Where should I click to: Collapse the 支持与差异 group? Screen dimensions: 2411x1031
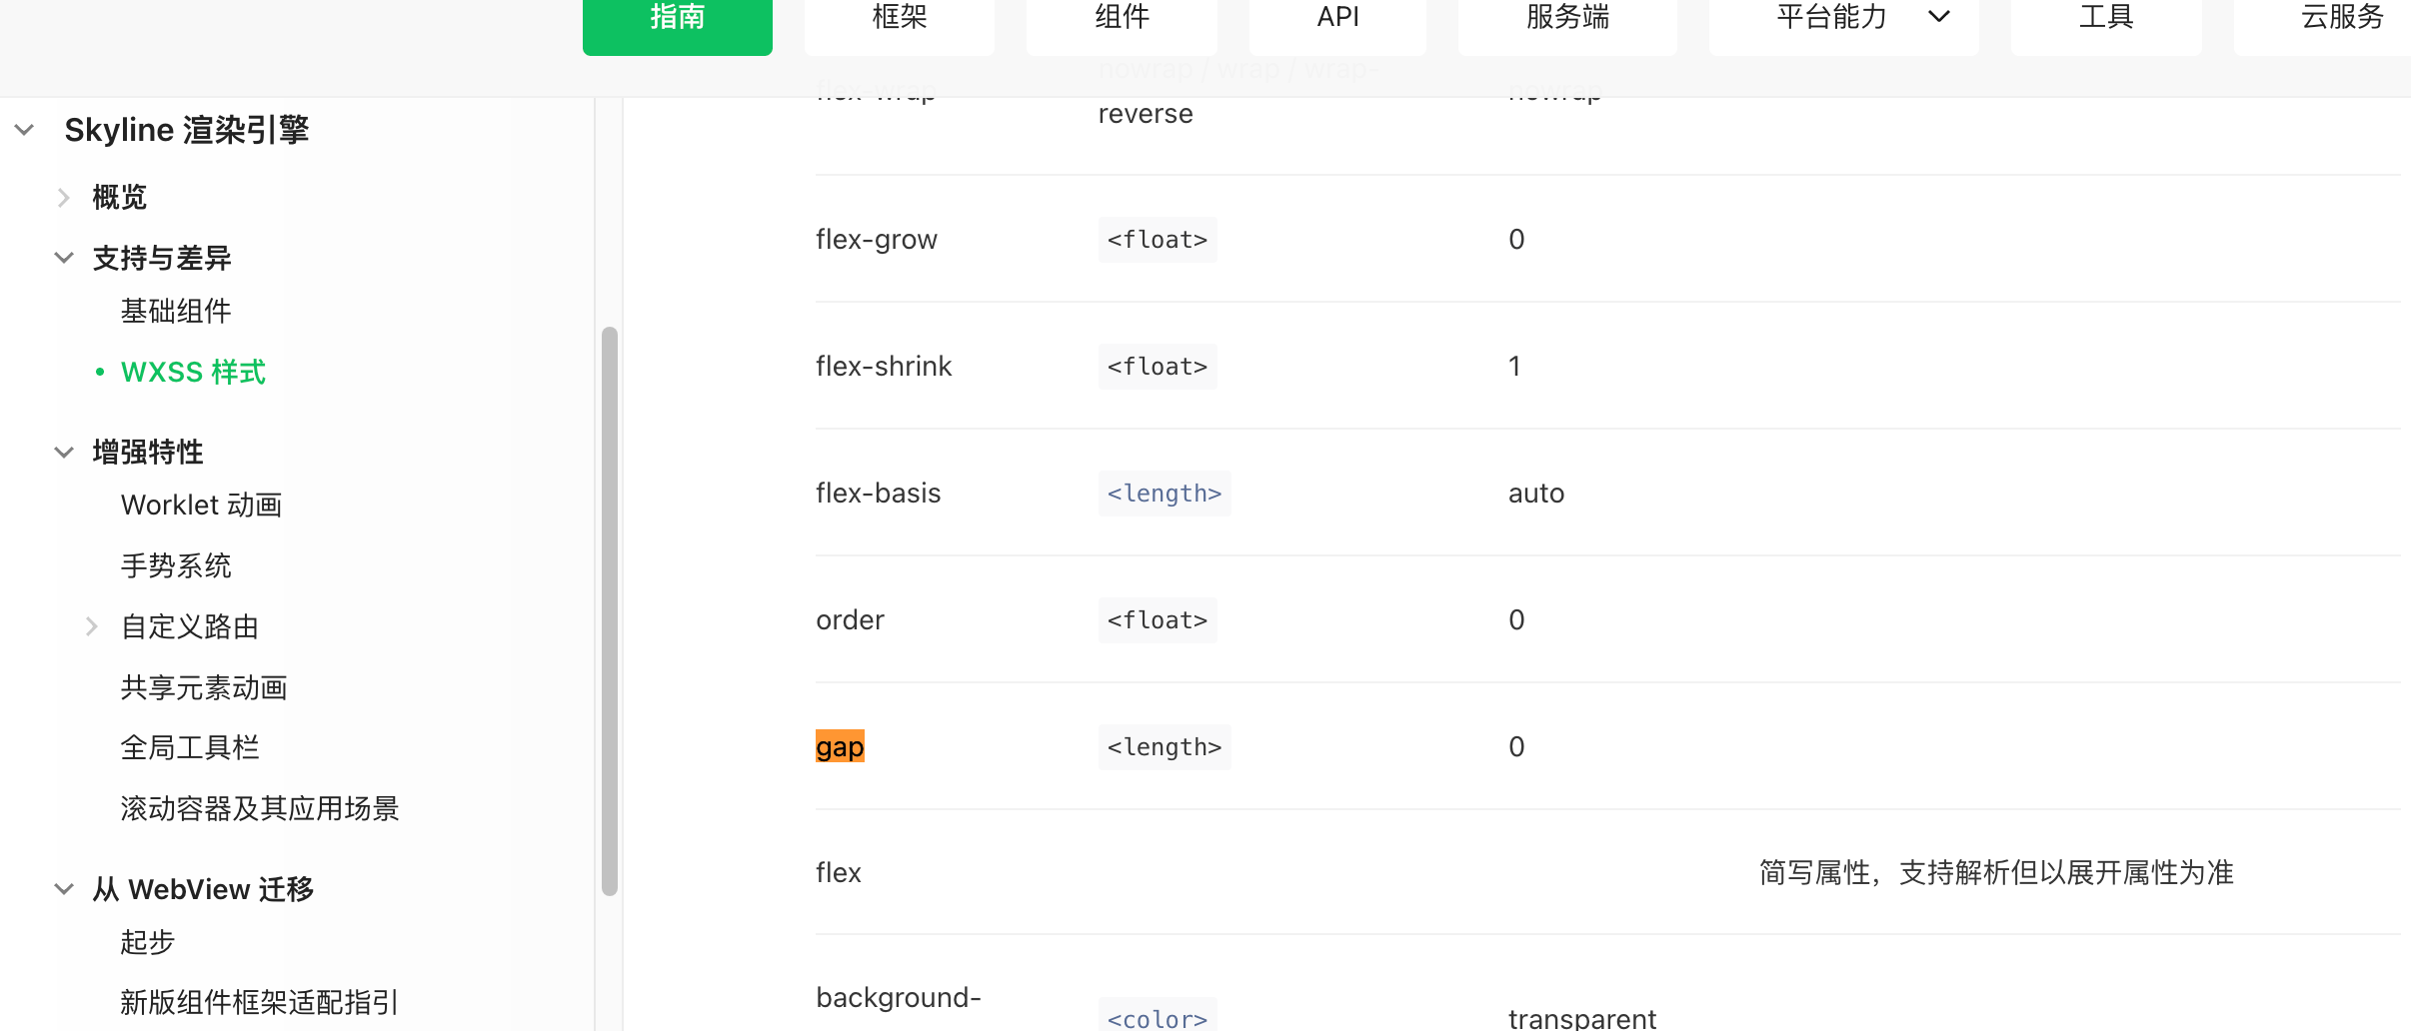tap(64, 258)
